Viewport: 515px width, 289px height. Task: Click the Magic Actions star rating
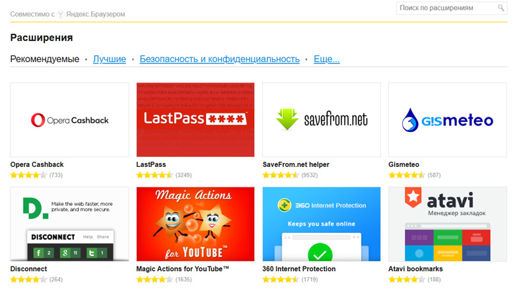[x=154, y=280]
